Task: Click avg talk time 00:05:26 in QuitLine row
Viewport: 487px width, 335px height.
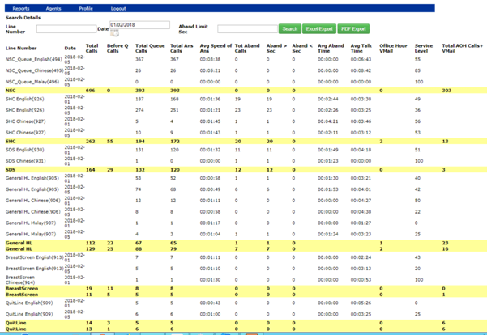Action: (x=361, y=303)
